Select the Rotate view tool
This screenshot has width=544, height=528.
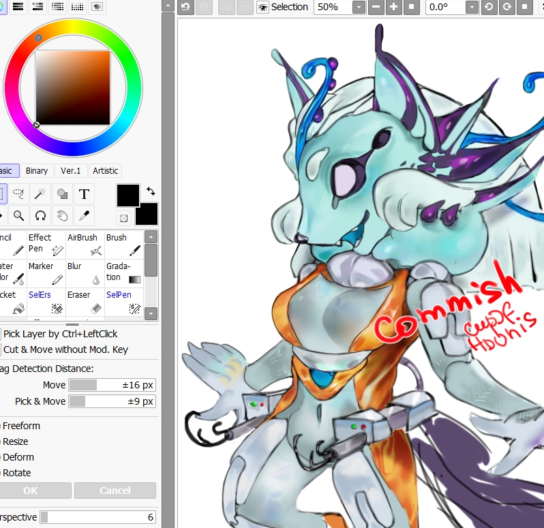(41, 216)
